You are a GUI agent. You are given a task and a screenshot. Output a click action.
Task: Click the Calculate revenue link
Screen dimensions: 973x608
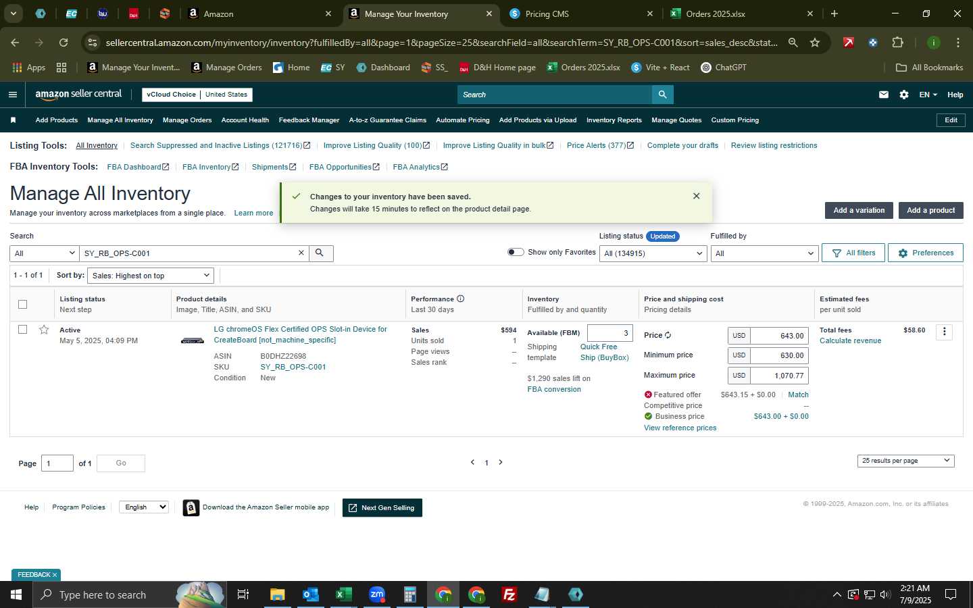pyautogui.click(x=850, y=340)
